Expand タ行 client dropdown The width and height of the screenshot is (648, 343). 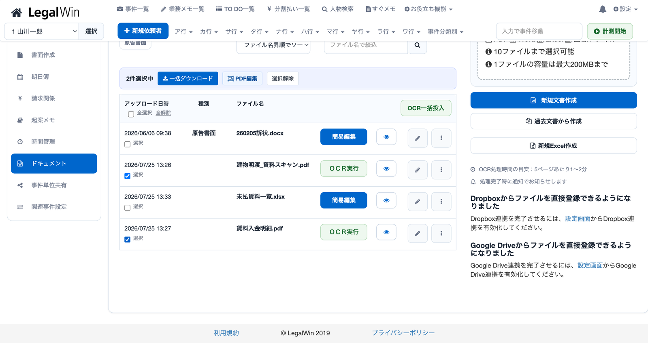click(260, 32)
